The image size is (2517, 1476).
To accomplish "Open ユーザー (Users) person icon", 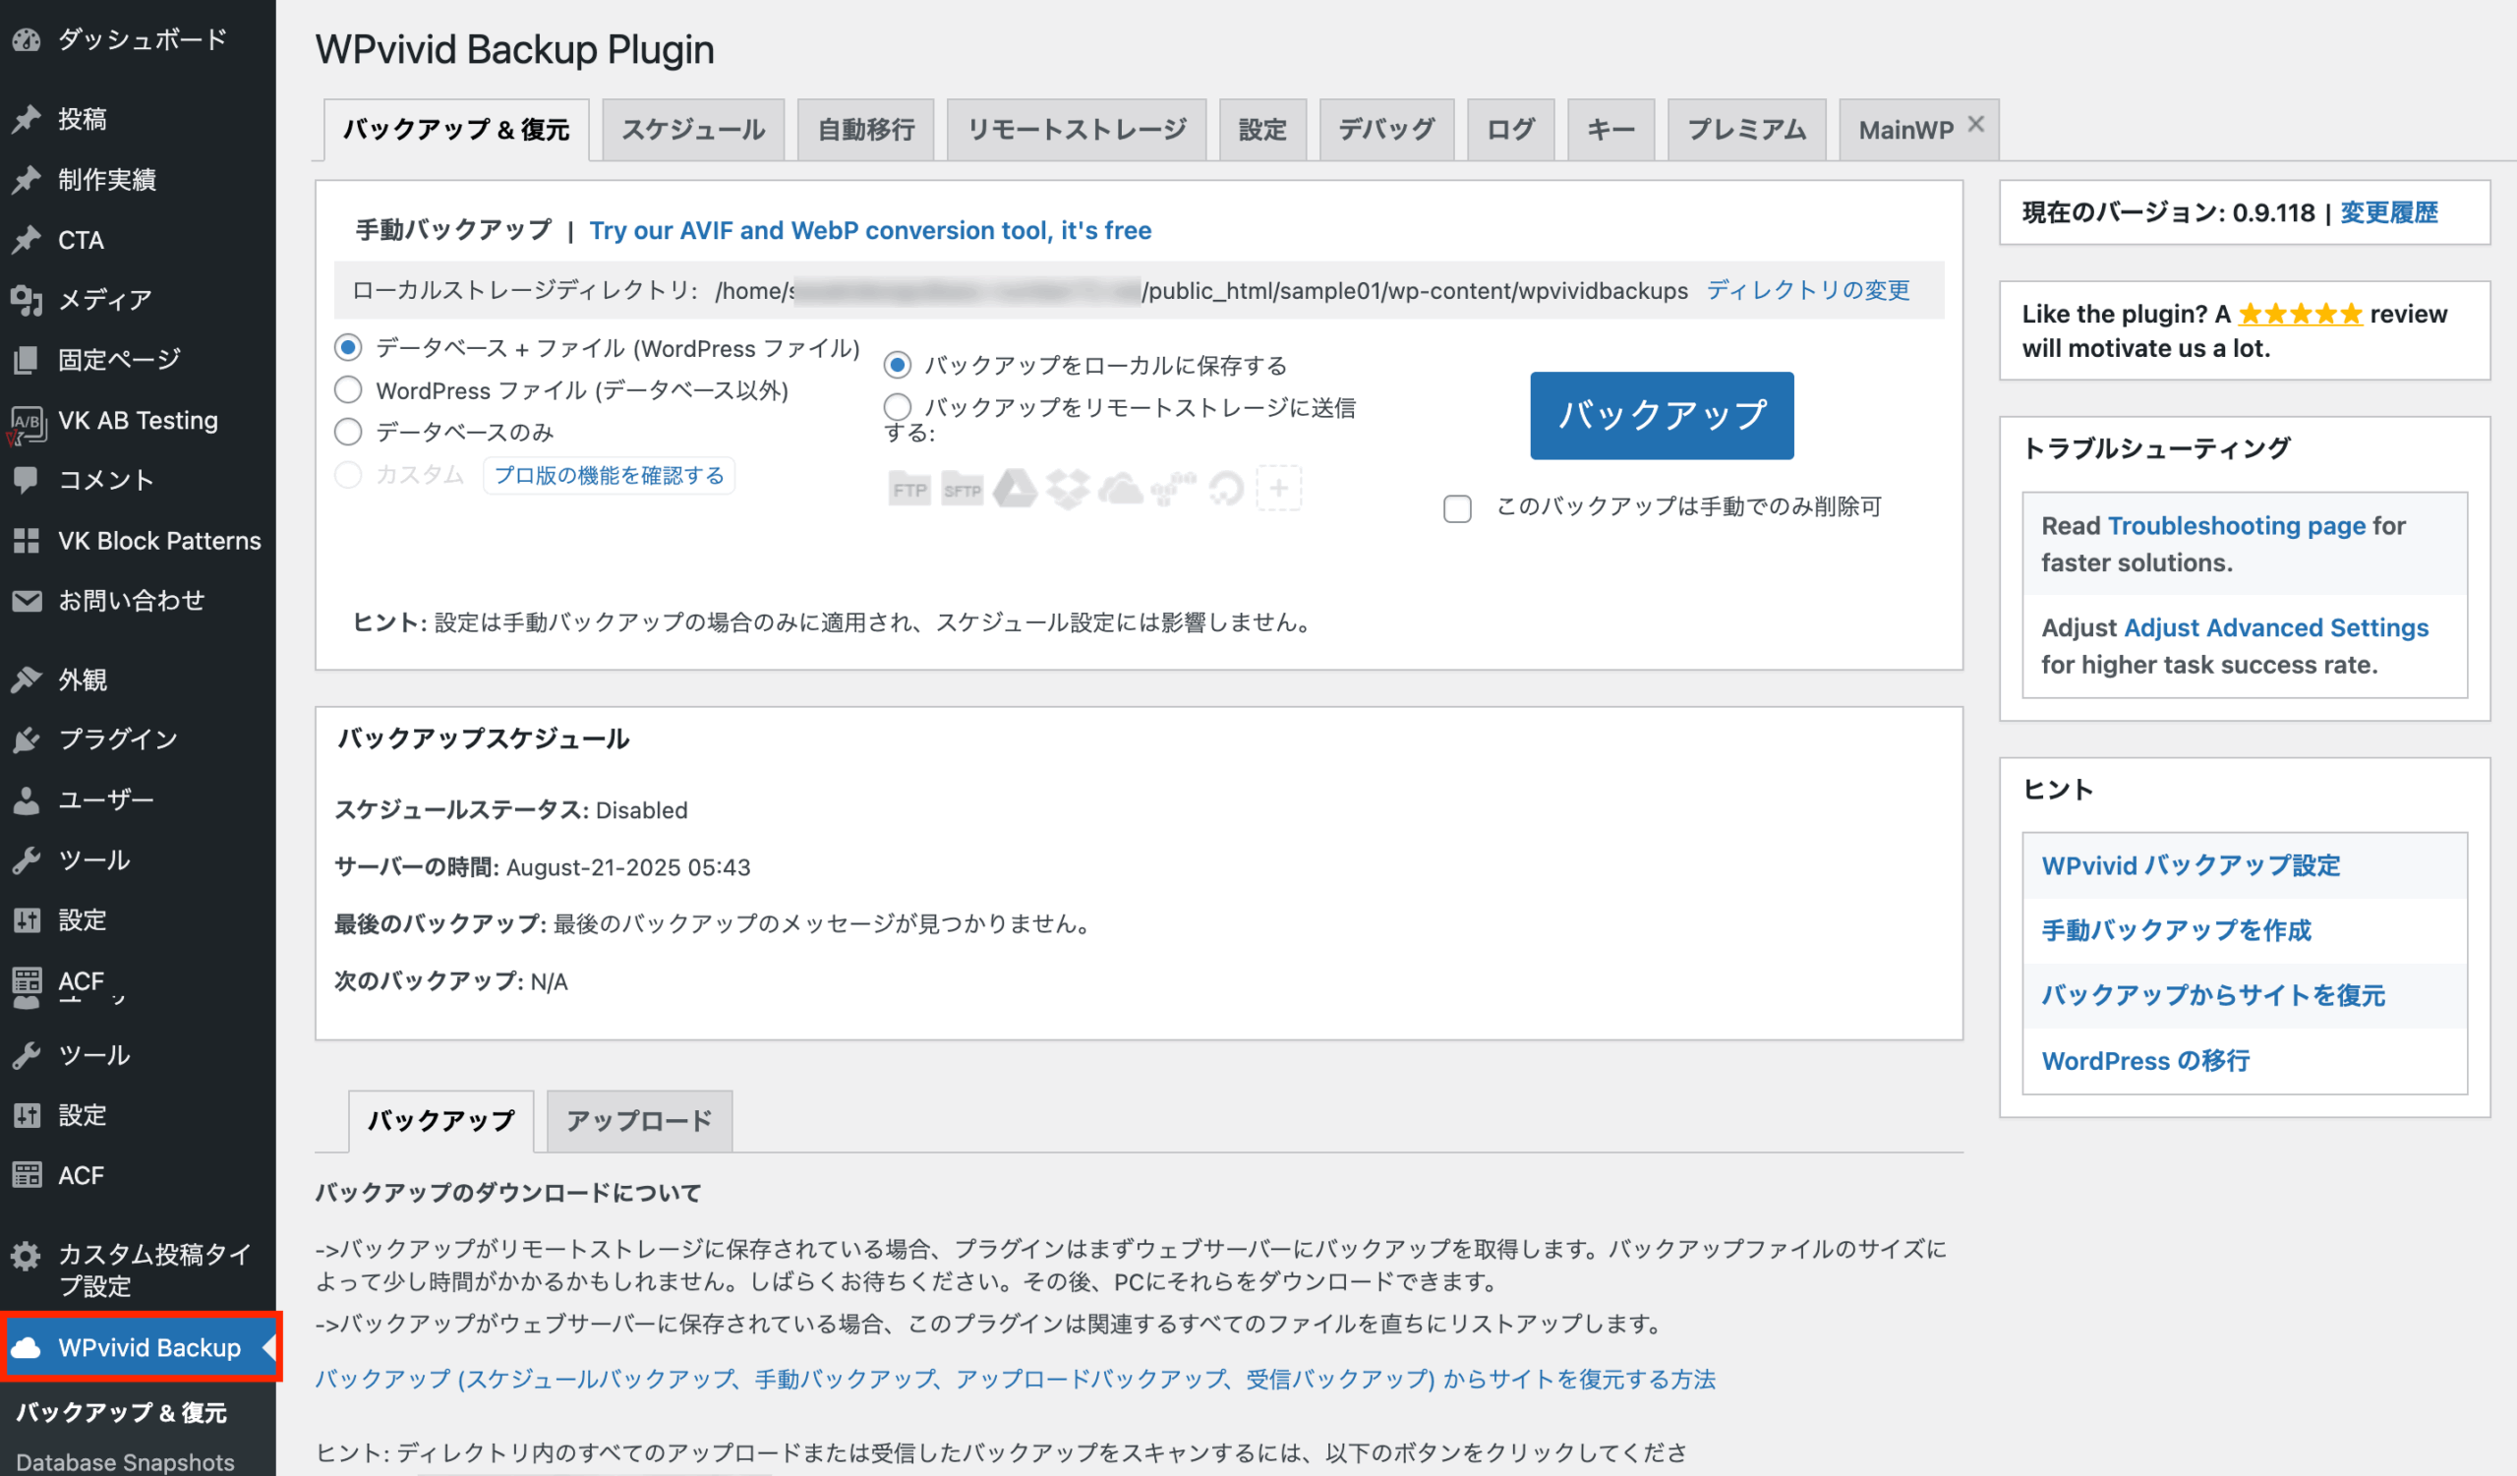I will click(27, 799).
